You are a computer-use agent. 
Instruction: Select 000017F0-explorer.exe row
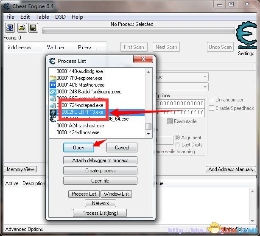(x=97, y=78)
